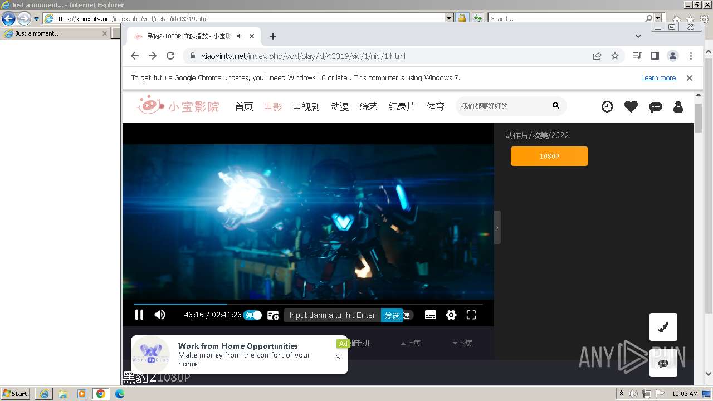Enter fullscreen video mode
Image resolution: width=713 pixels, height=401 pixels.
point(471,315)
